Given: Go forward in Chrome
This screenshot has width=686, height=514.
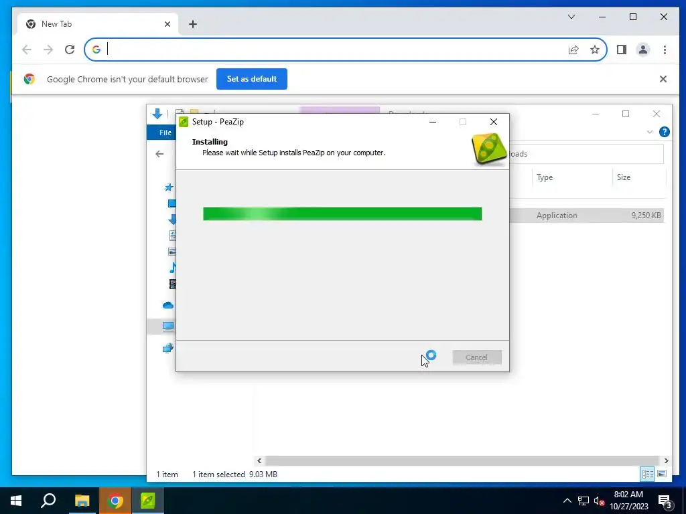Looking at the screenshot, I should 48,50.
